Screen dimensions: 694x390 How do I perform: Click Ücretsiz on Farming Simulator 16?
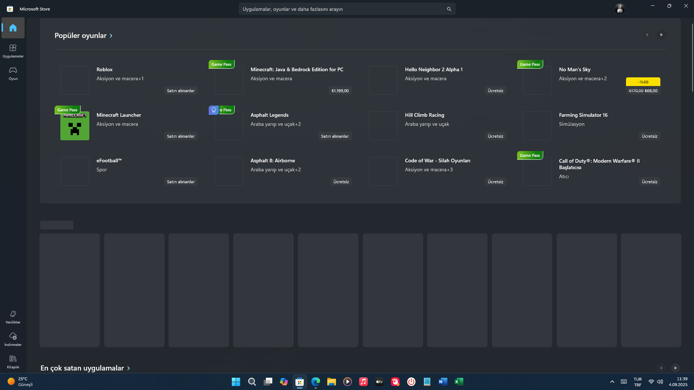click(650, 136)
